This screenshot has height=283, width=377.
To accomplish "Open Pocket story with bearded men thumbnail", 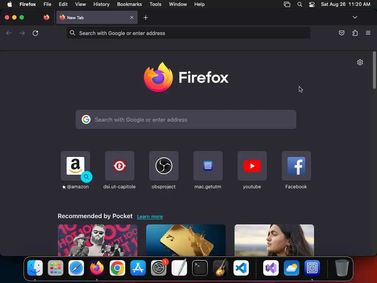I will coord(97,240).
